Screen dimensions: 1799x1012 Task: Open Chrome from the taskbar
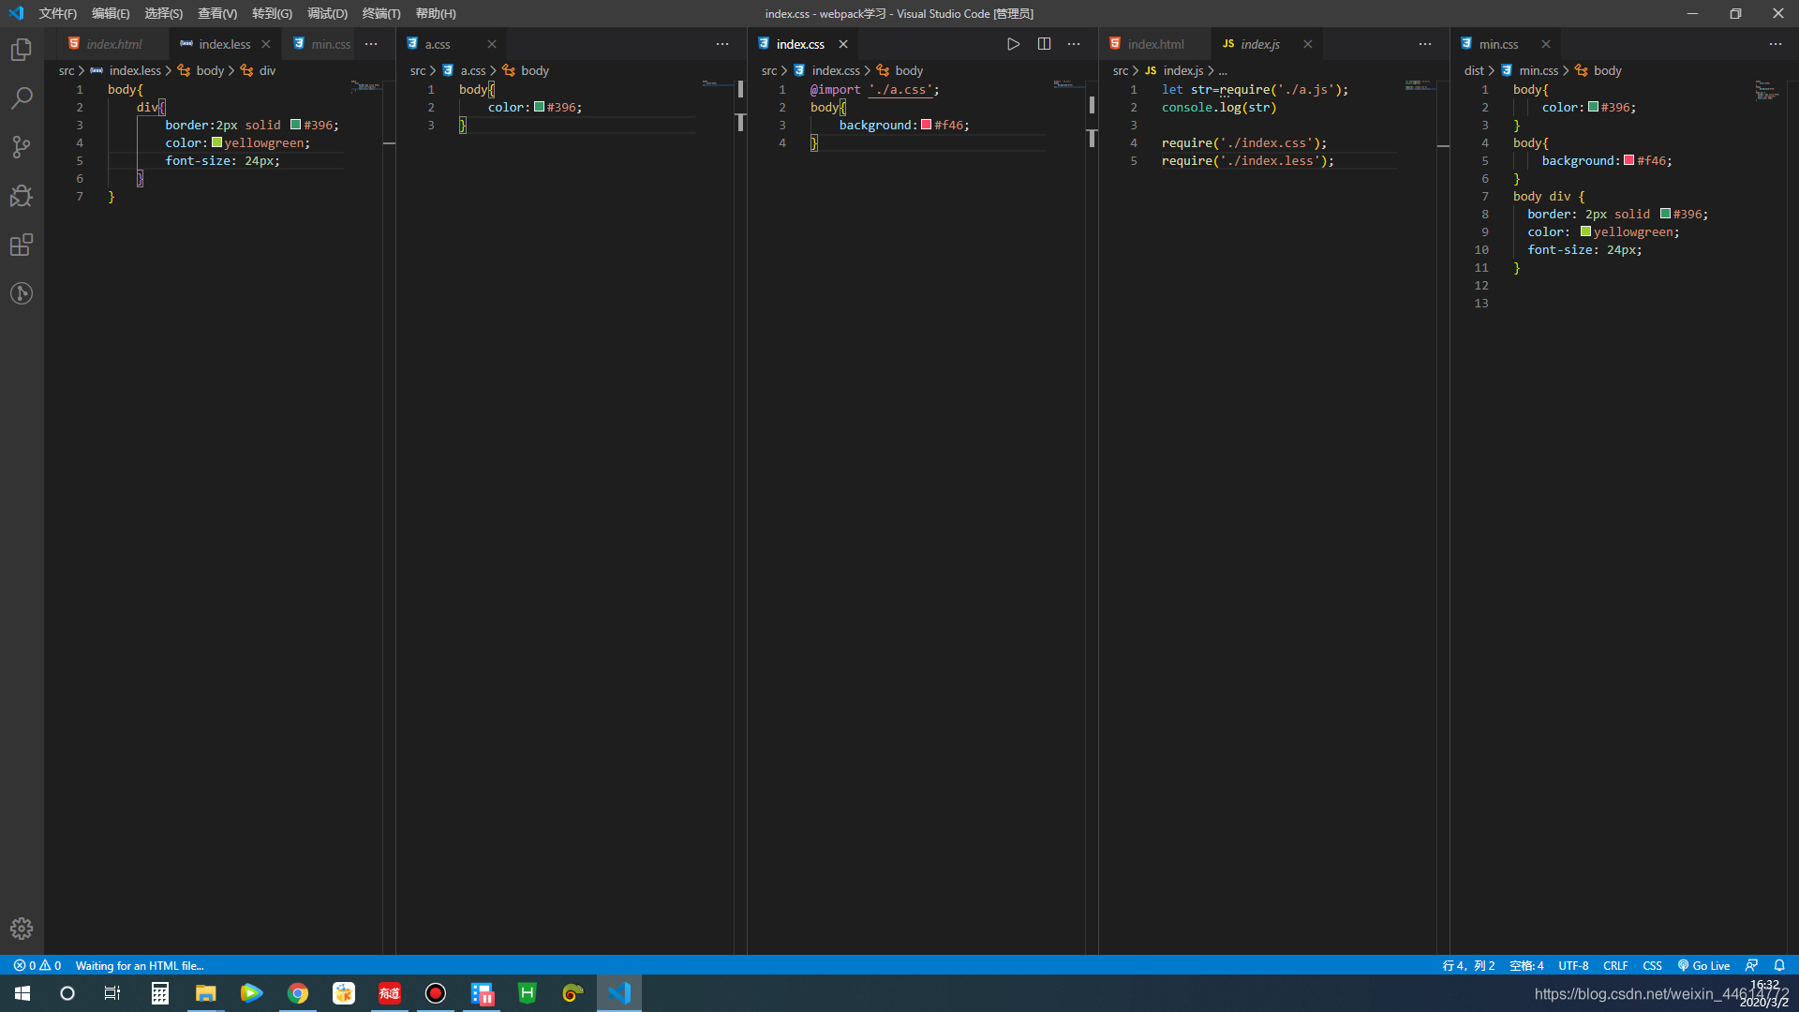(298, 993)
